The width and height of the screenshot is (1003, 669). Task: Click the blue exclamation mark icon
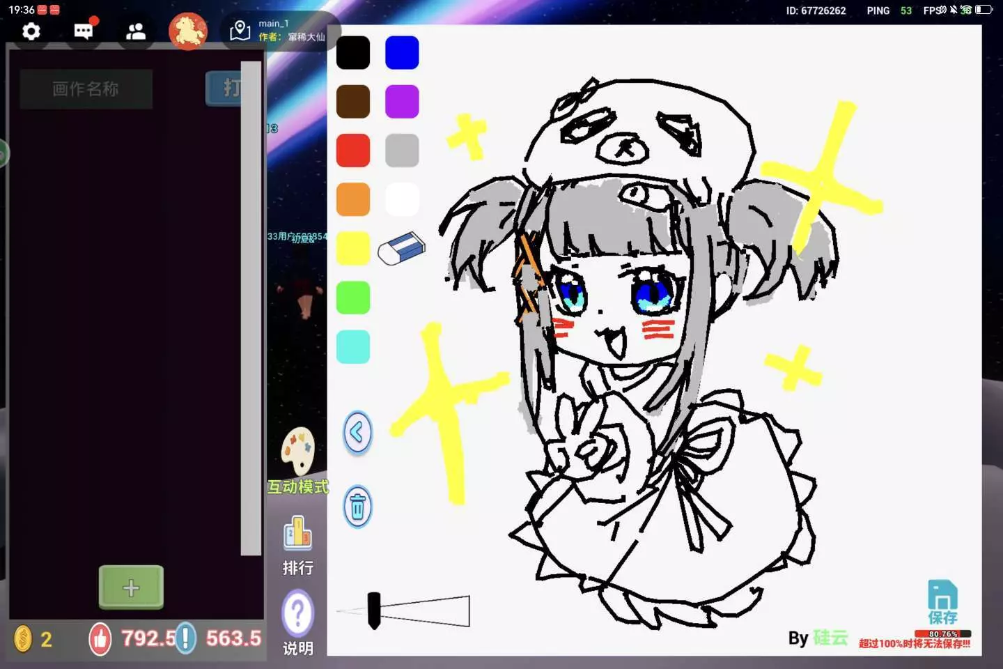coord(185,638)
